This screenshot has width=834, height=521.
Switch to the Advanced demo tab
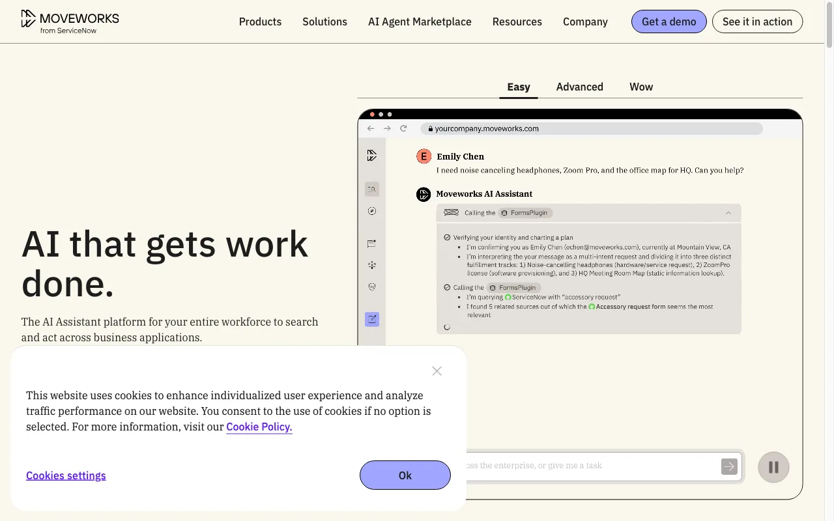[580, 87]
